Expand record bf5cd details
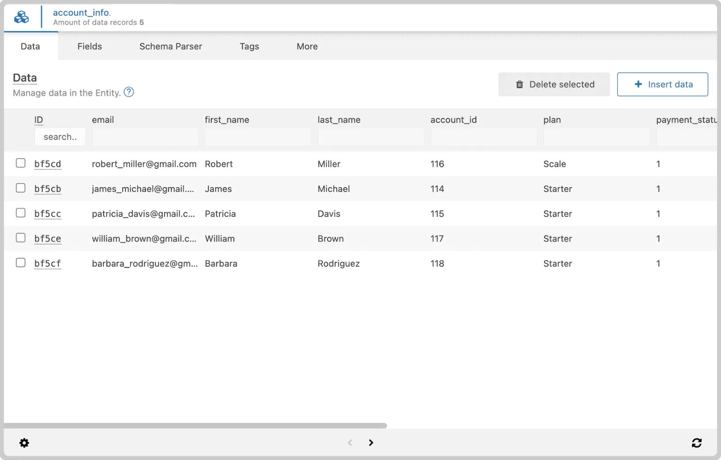The height and width of the screenshot is (460, 721). point(48,164)
